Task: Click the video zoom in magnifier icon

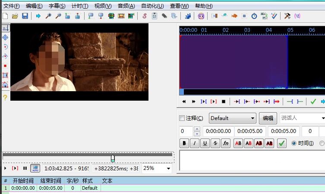Action: [x=48, y=16]
